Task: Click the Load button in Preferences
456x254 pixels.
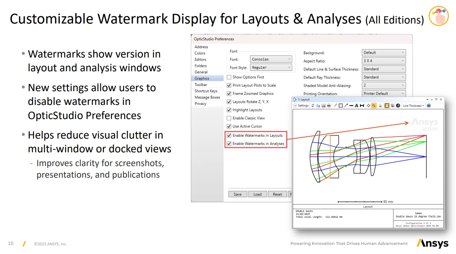Action: point(258,194)
